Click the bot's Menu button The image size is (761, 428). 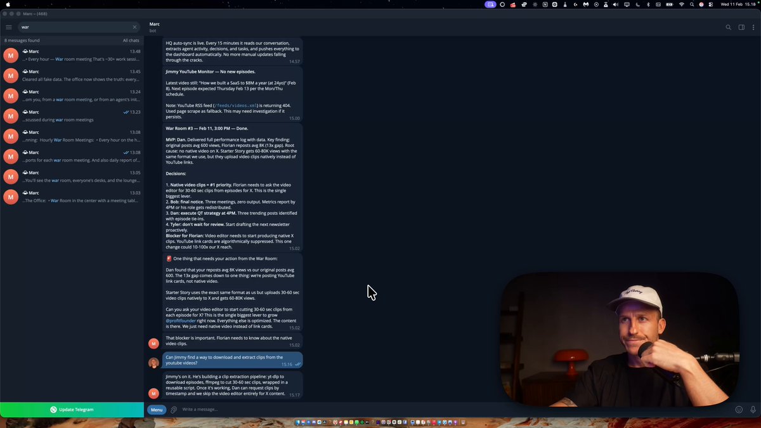tap(157, 410)
